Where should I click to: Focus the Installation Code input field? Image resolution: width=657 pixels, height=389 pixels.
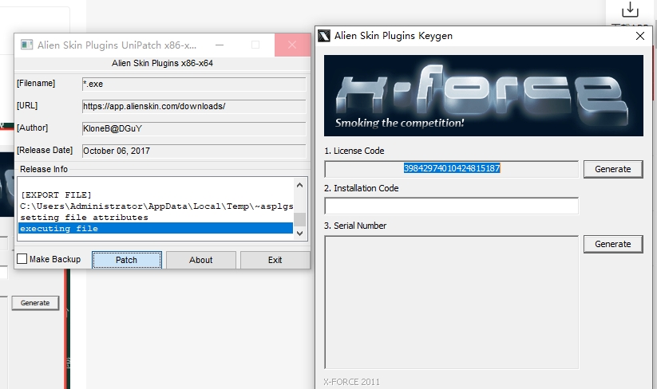(x=452, y=206)
